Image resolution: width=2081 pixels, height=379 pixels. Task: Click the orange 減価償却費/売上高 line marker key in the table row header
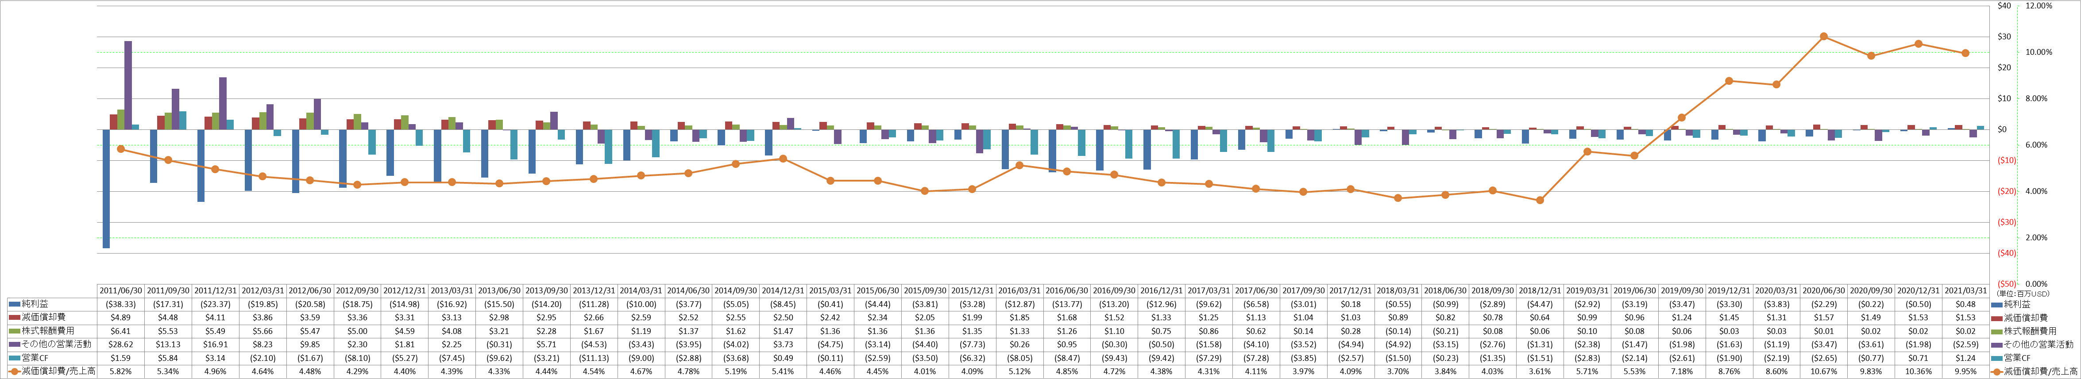[x=14, y=372]
